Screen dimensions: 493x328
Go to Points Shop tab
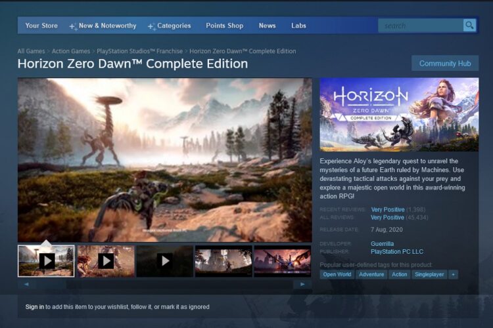(x=225, y=26)
